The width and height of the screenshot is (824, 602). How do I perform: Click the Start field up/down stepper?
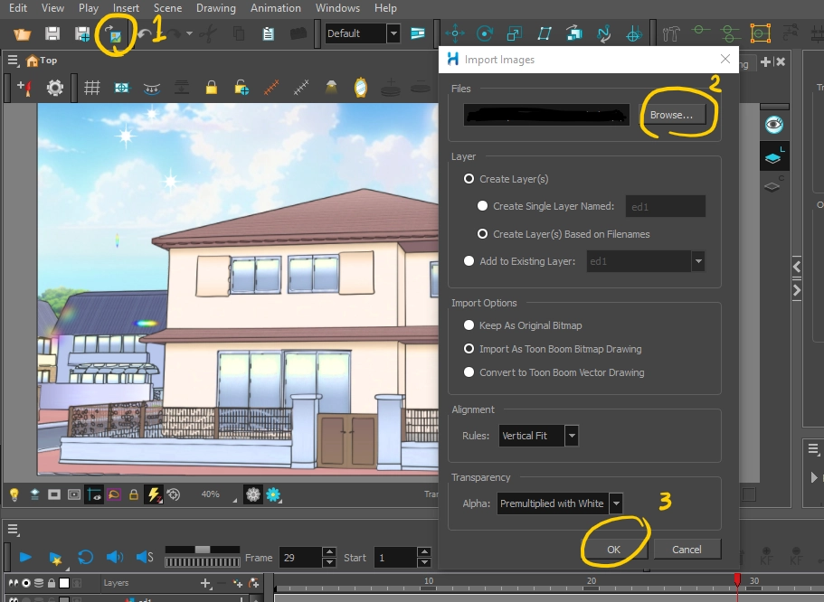424,558
